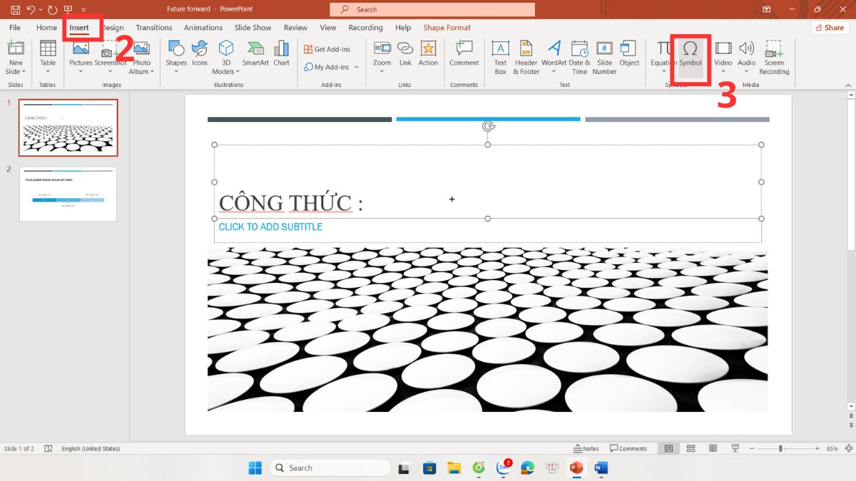This screenshot has height=481, width=856.
Task: Click the Share button
Action: [830, 28]
